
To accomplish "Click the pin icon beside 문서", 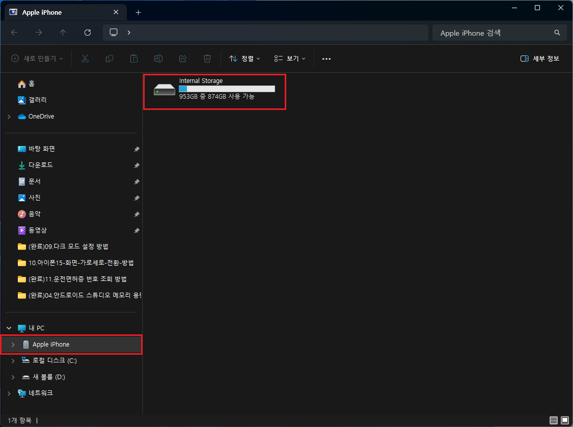I will click(137, 182).
